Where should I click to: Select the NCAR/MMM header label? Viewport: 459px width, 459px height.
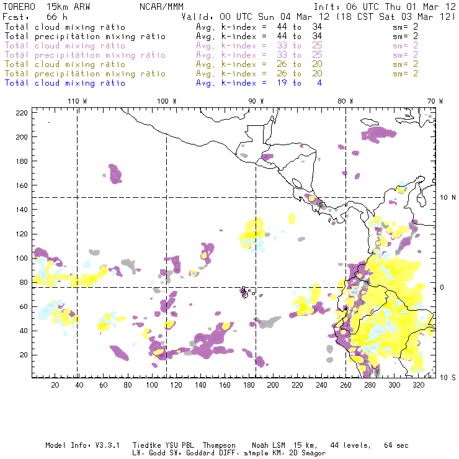tap(161, 6)
